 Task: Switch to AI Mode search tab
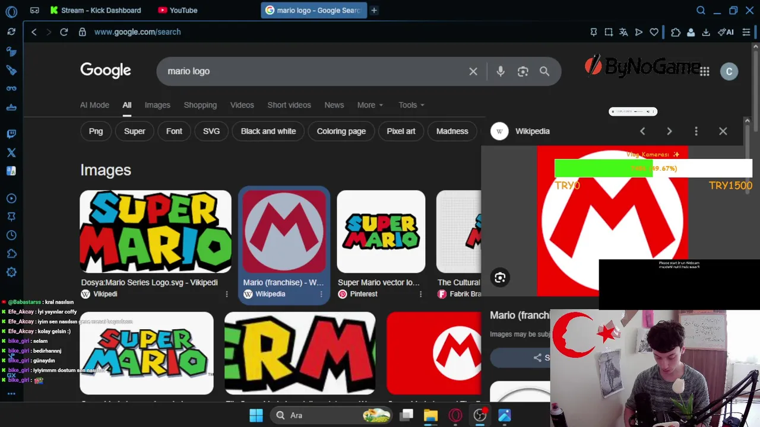(94, 105)
